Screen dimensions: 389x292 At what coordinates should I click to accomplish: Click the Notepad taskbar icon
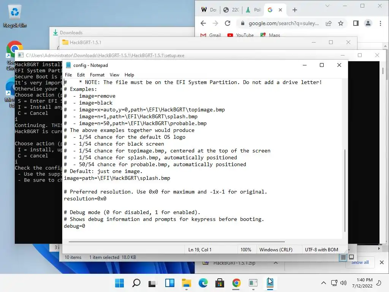coord(270,283)
